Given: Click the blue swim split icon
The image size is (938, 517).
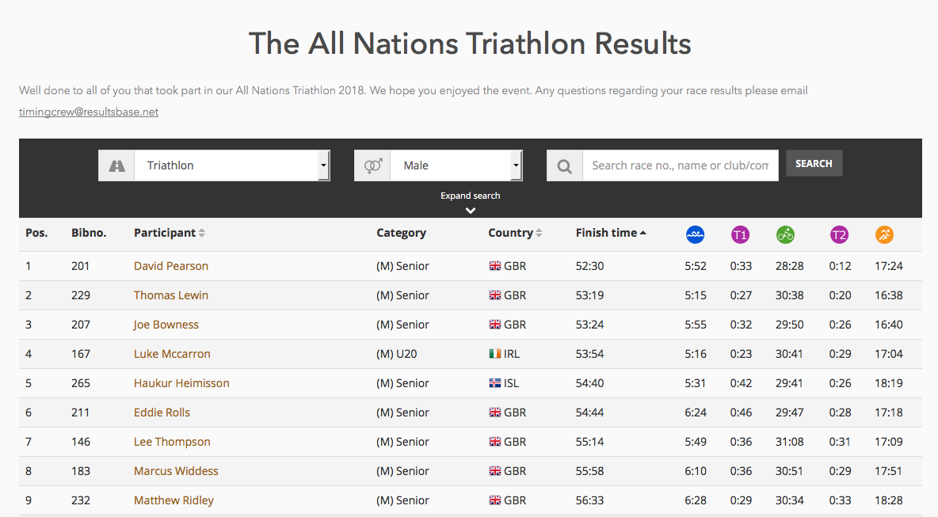Looking at the screenshot, I should pos(695,234).
